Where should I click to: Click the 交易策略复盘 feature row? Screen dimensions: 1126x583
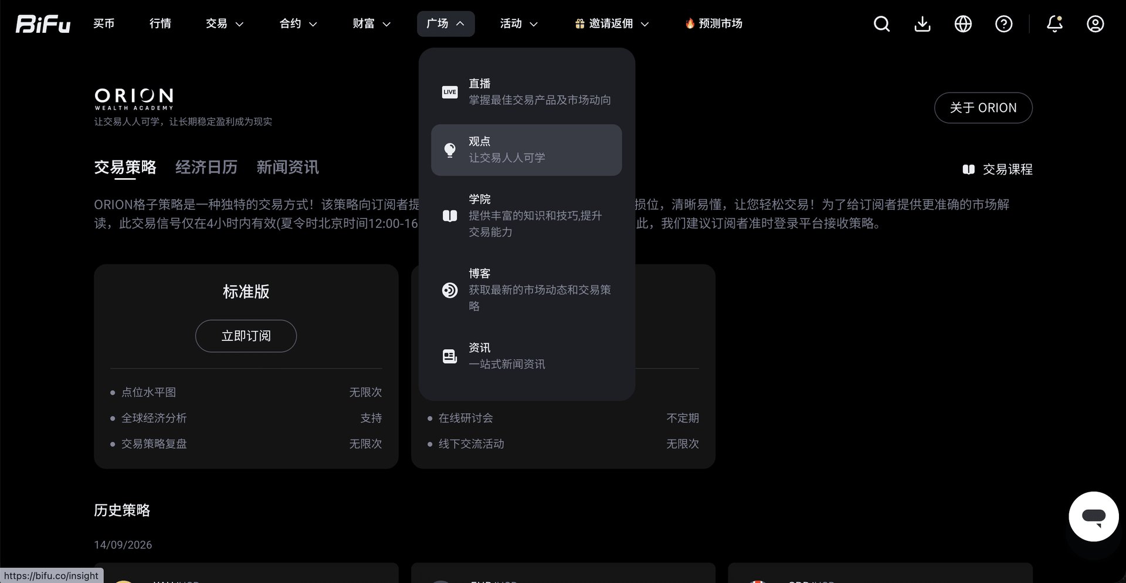click(x=246, y=444)
